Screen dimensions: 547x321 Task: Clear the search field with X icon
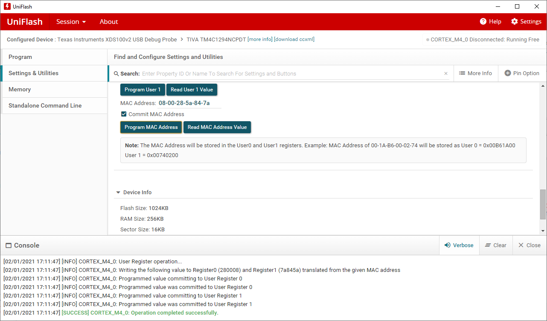(x=446, y=73)
